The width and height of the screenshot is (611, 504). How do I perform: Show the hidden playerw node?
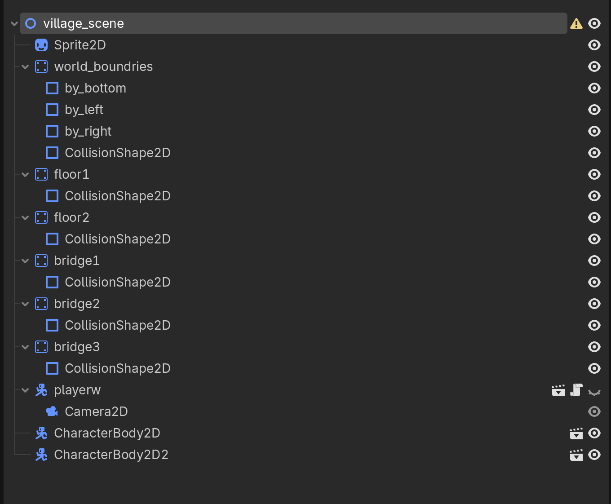594,390
